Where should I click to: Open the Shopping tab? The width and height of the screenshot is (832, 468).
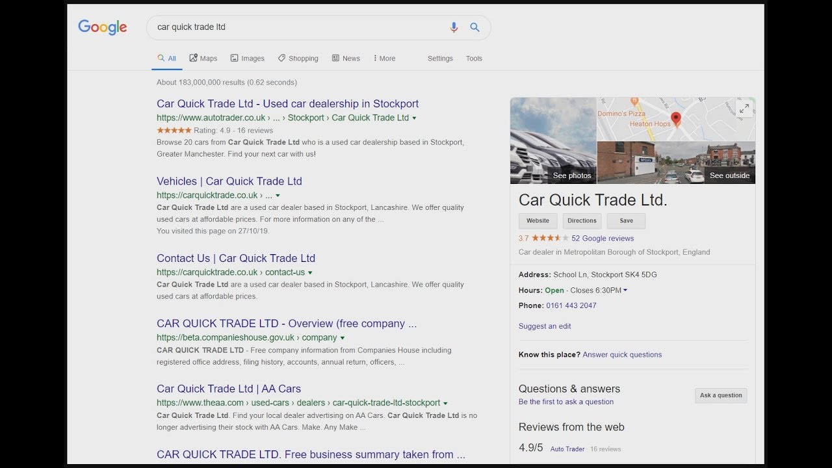click(x=298, y=58)
